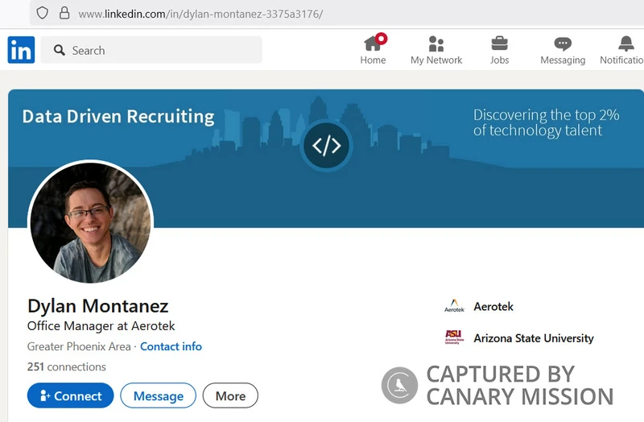Click 'Discovering the top 2%' banner text

(547, 115)
